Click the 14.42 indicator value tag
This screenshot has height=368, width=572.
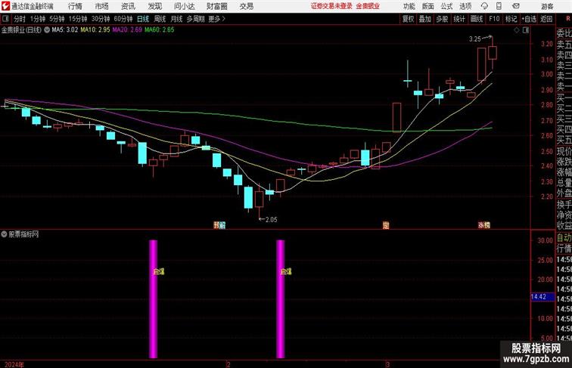pos(542,297)
